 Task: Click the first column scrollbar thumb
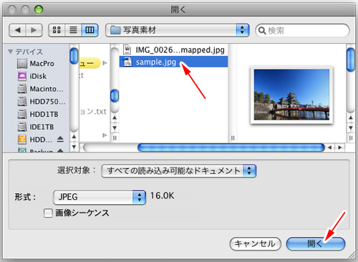(115, 95)
